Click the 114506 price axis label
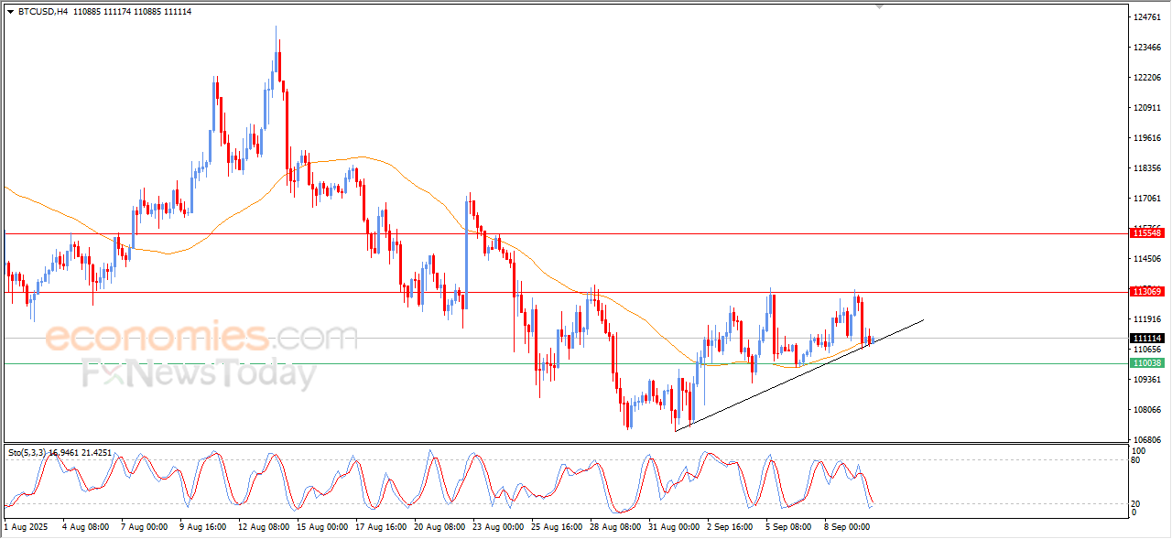The width and height of the screenshot is (1172, 539). tap(1147, 259)
